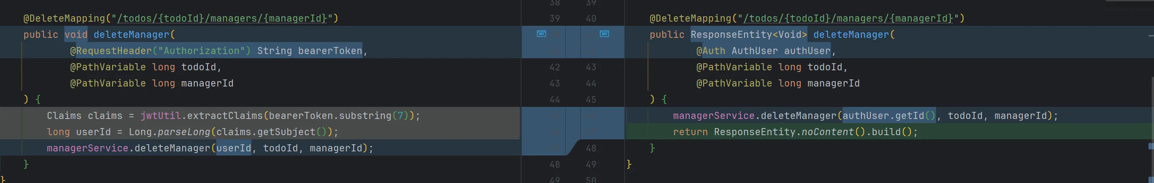
Task: Click the @DeleteMapping URL string in left pane
Action: click(x=222, y=18)
